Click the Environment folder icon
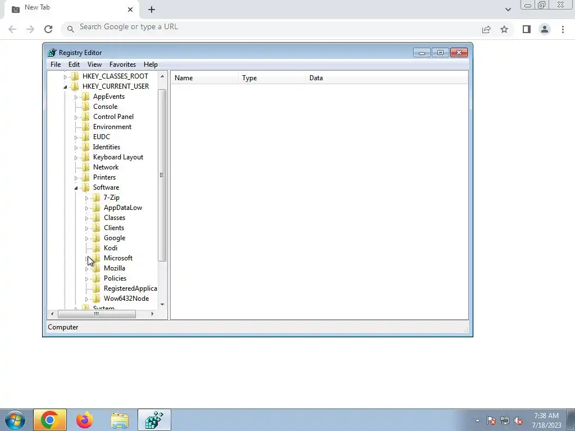 click(x=85, y=126)
